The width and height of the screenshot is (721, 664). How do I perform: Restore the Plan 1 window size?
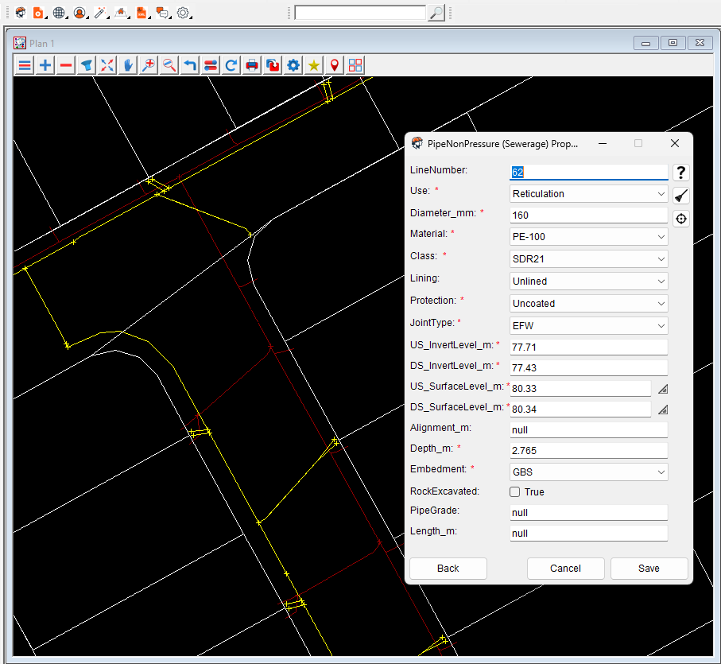673,43
